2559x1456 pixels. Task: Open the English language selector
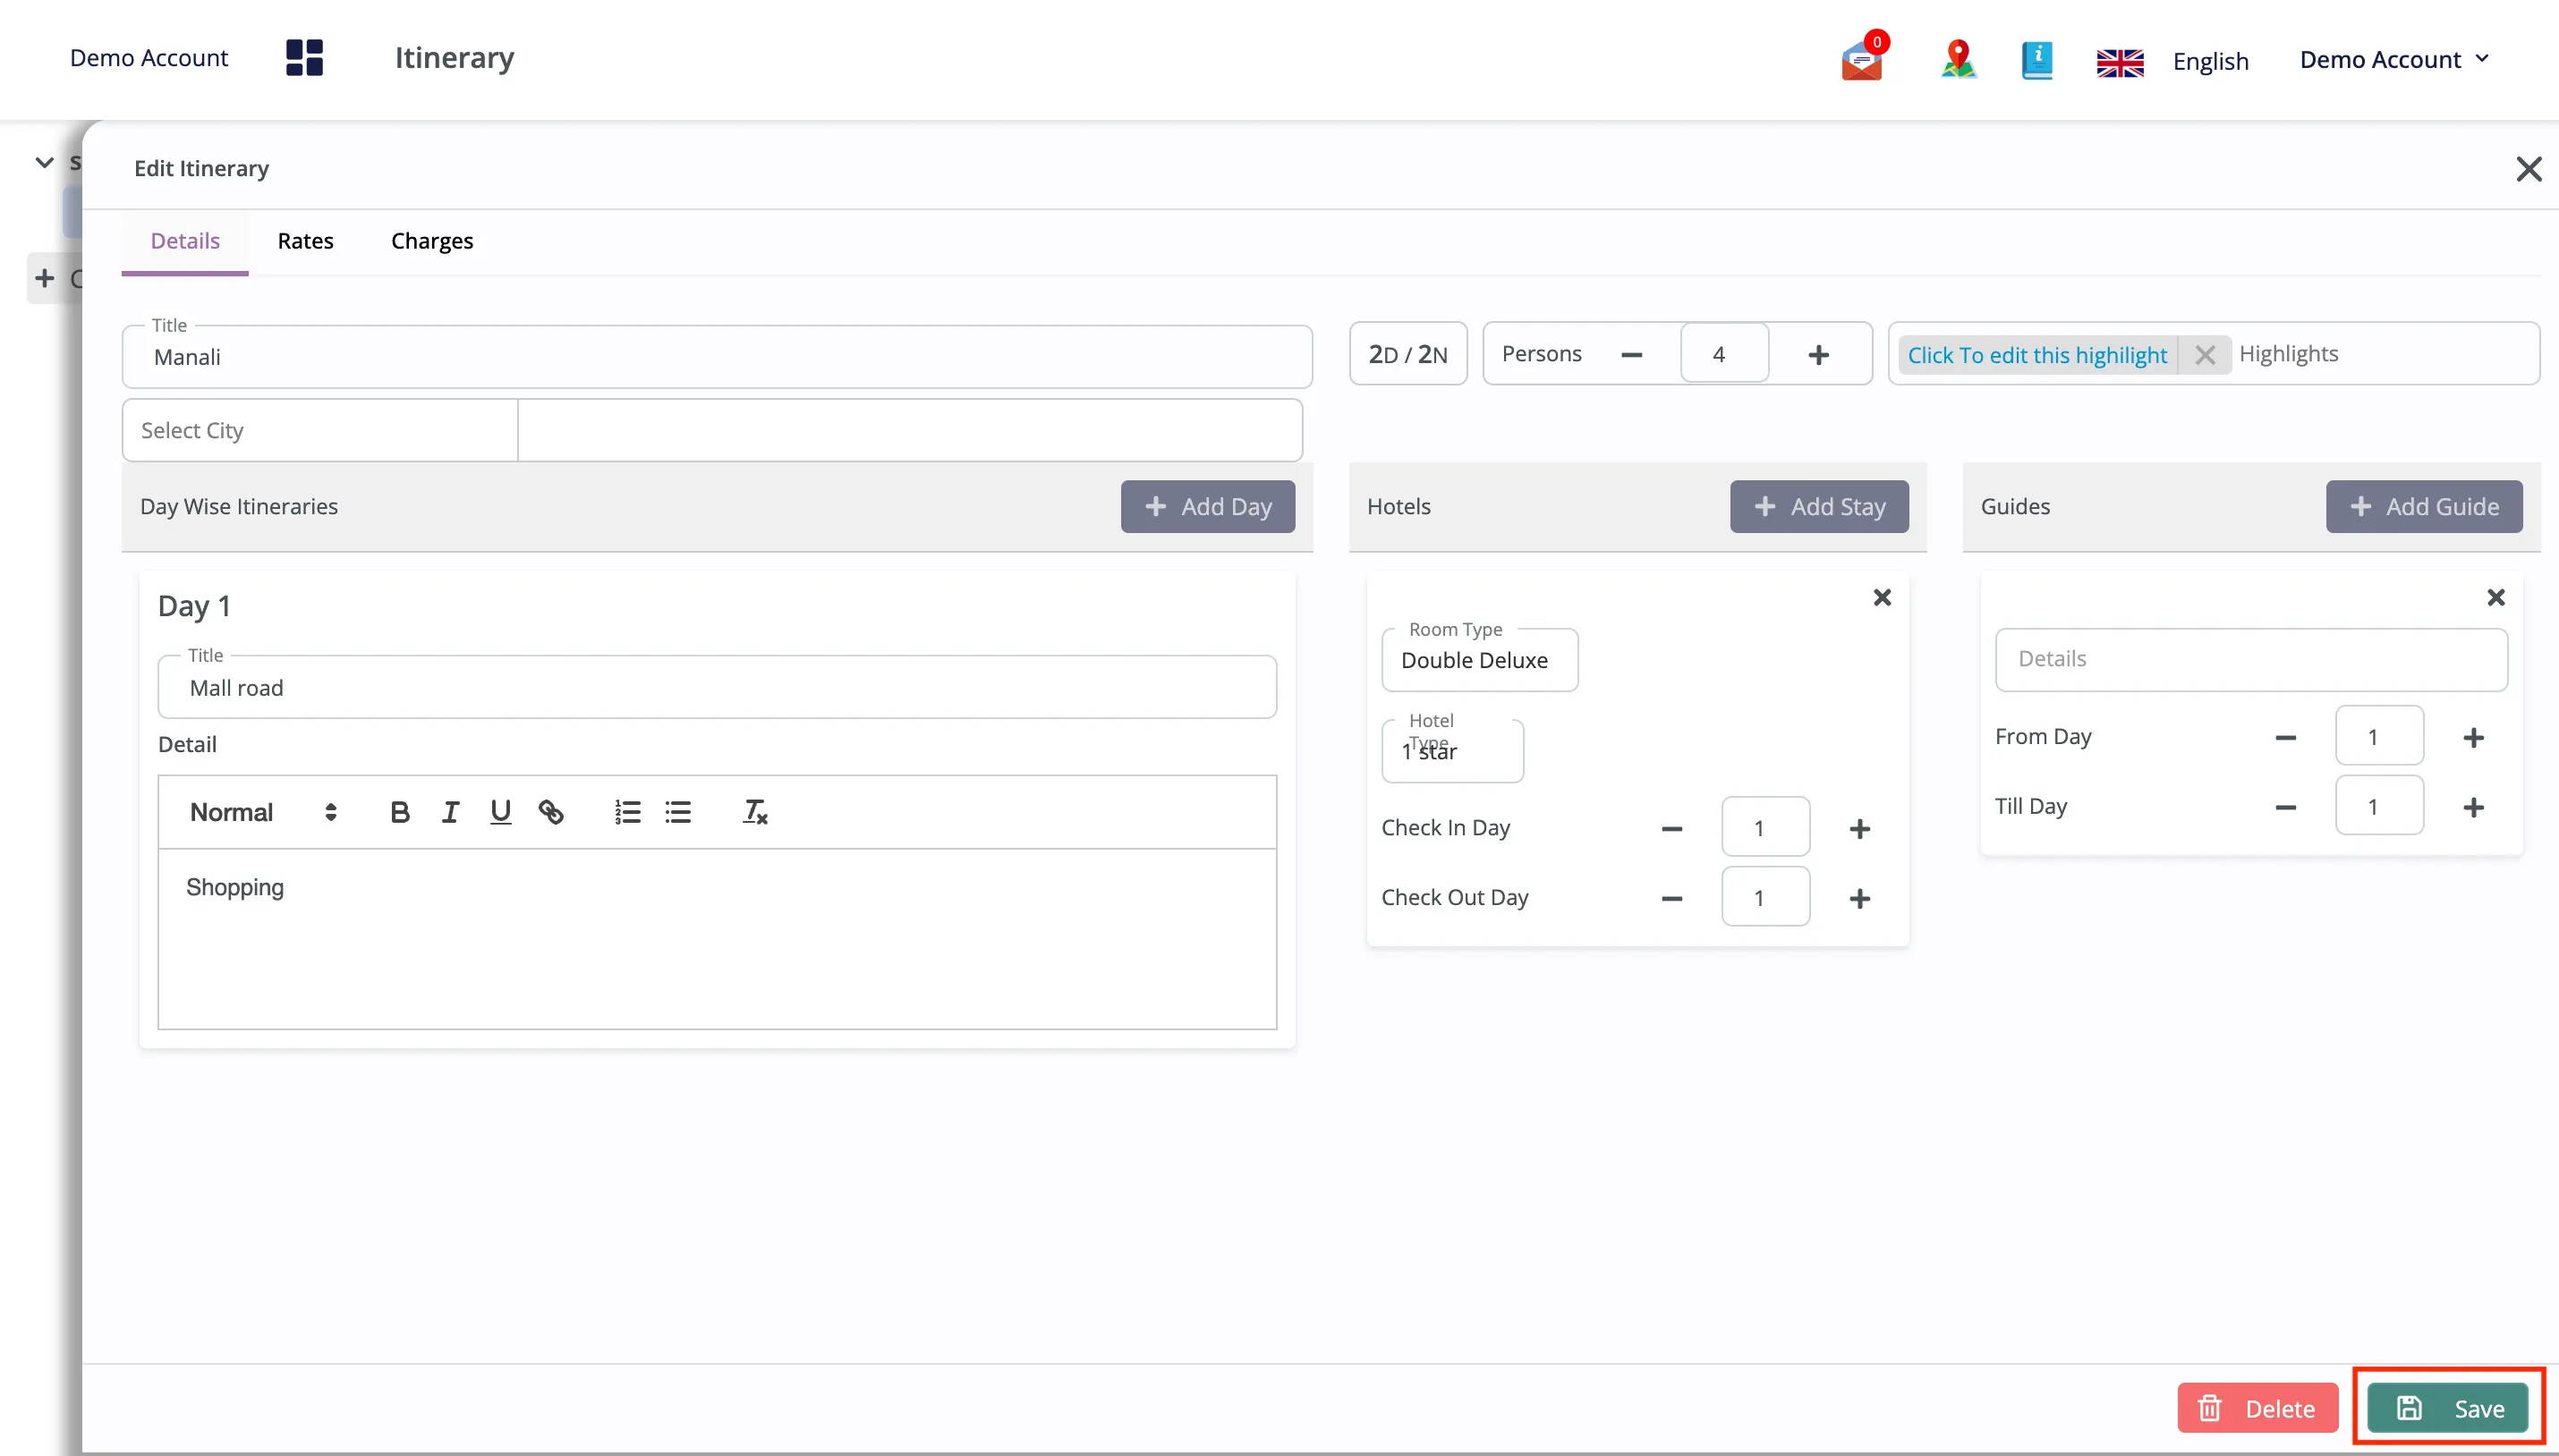(x=2210, y=62)
